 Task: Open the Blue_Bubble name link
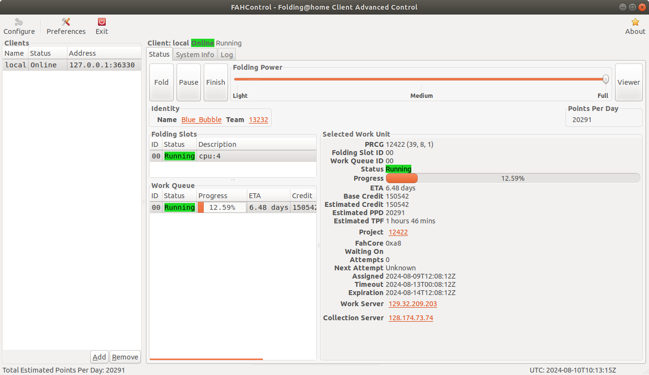(201, 120)
